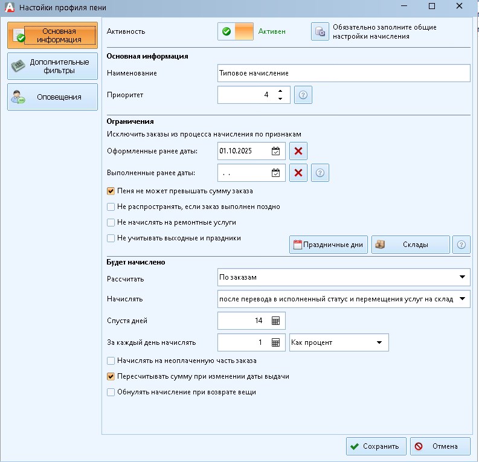Enable Не начислять на ремонтные услуги
Image resolution: width=479 pixels, height=462 pixels.
click(111, 222)
